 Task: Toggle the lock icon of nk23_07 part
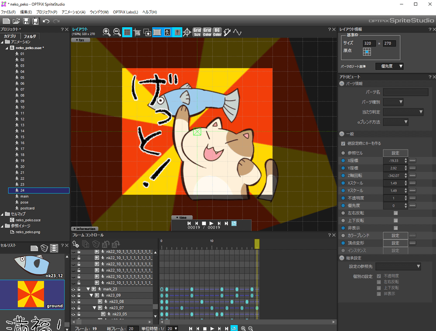pyautogui.click(x=79, y=307)
